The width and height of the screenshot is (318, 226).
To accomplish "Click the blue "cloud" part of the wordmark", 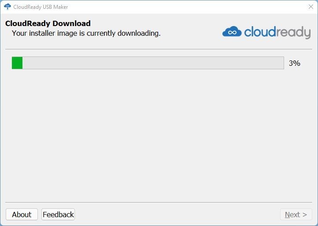I will pyautogui.click(x=260, y=32).
